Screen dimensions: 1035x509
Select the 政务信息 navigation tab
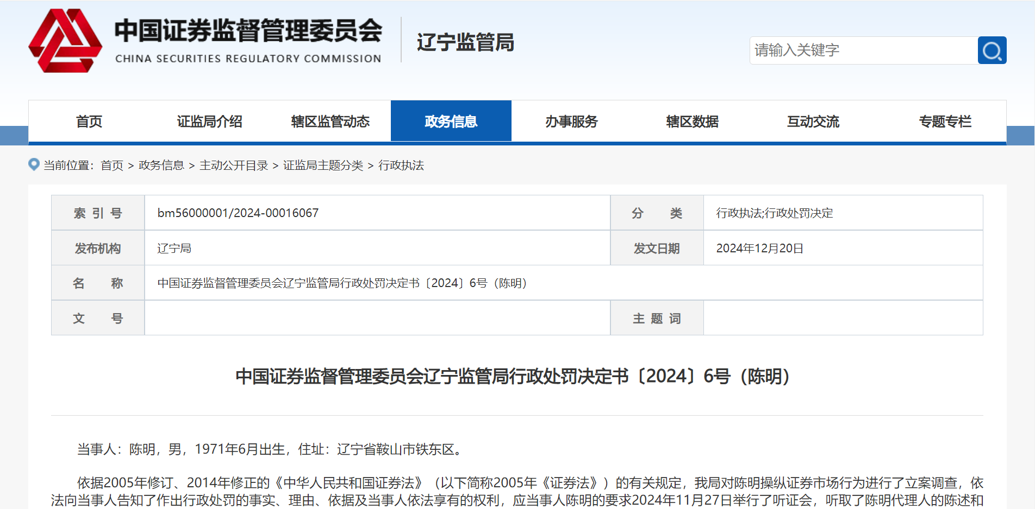pyautogui.click(x=451, y=122)
